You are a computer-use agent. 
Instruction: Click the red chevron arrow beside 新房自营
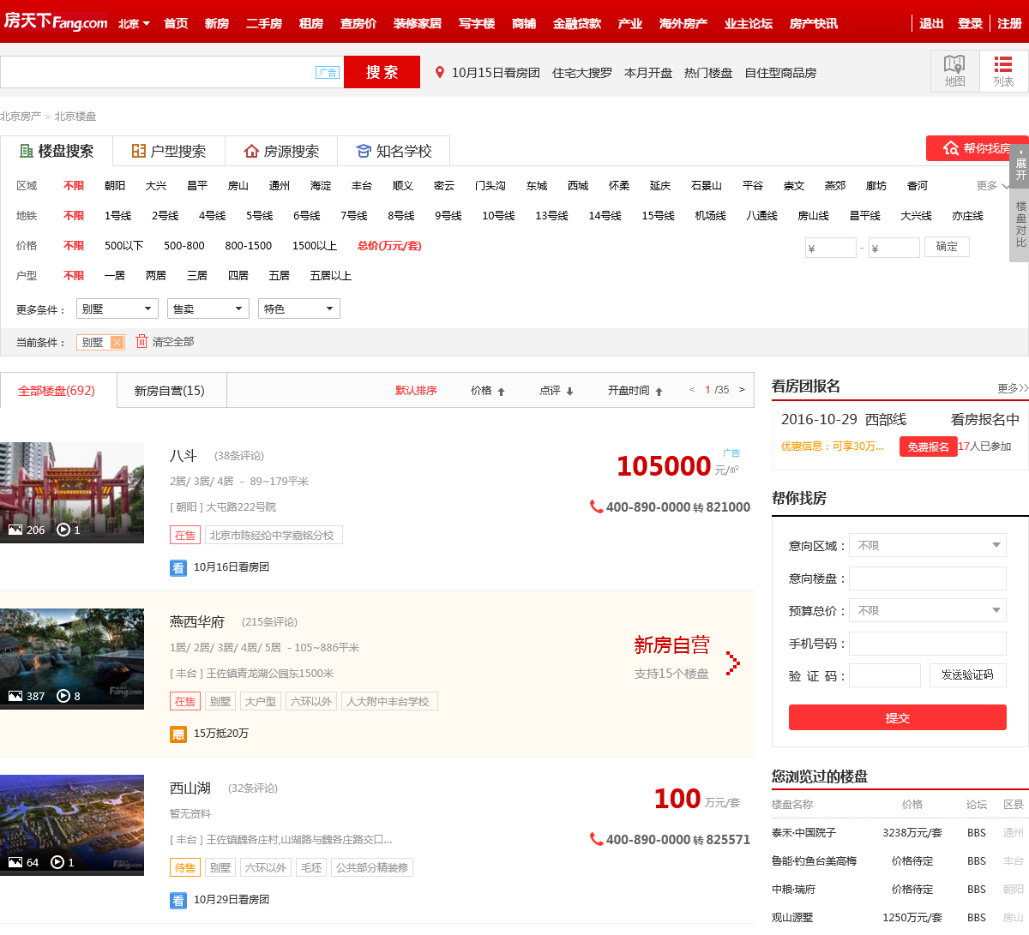click(x=732, y=662)
